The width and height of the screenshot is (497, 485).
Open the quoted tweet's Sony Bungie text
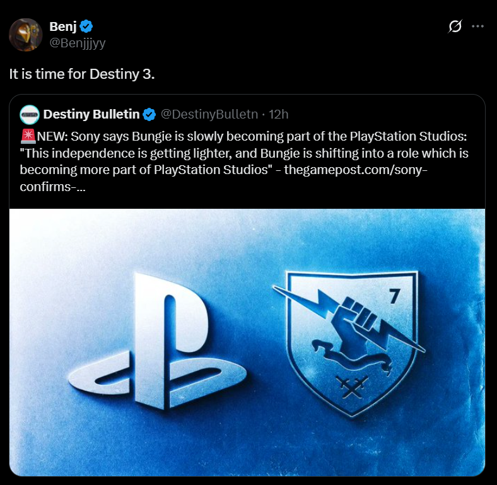tap(244, 161)
